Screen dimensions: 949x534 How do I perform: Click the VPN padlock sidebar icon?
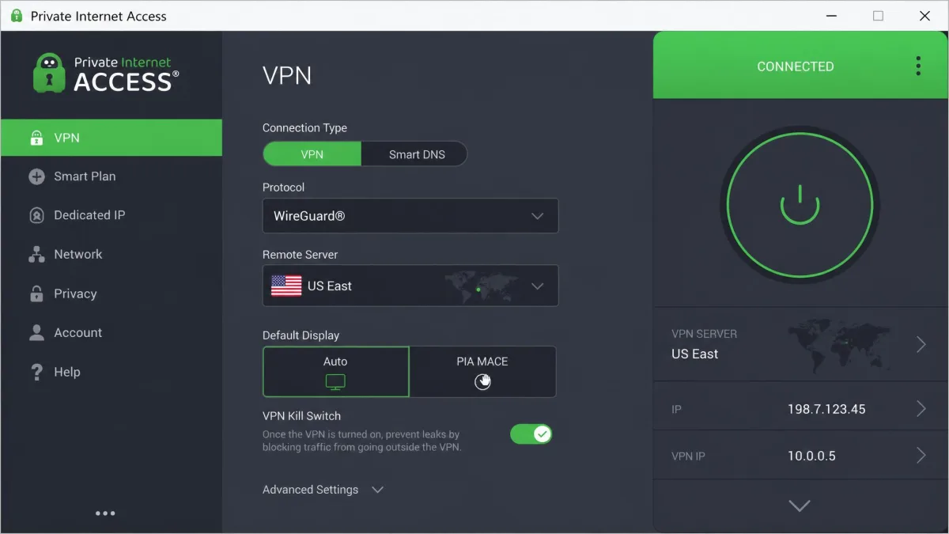36,138
